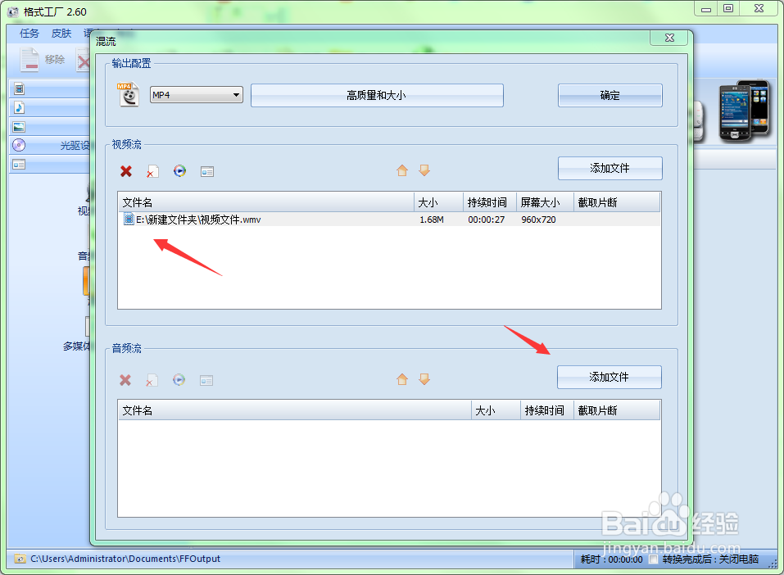Click the 1.68M size cell
The width and height of the screenshot is (784, 575).
432,220
